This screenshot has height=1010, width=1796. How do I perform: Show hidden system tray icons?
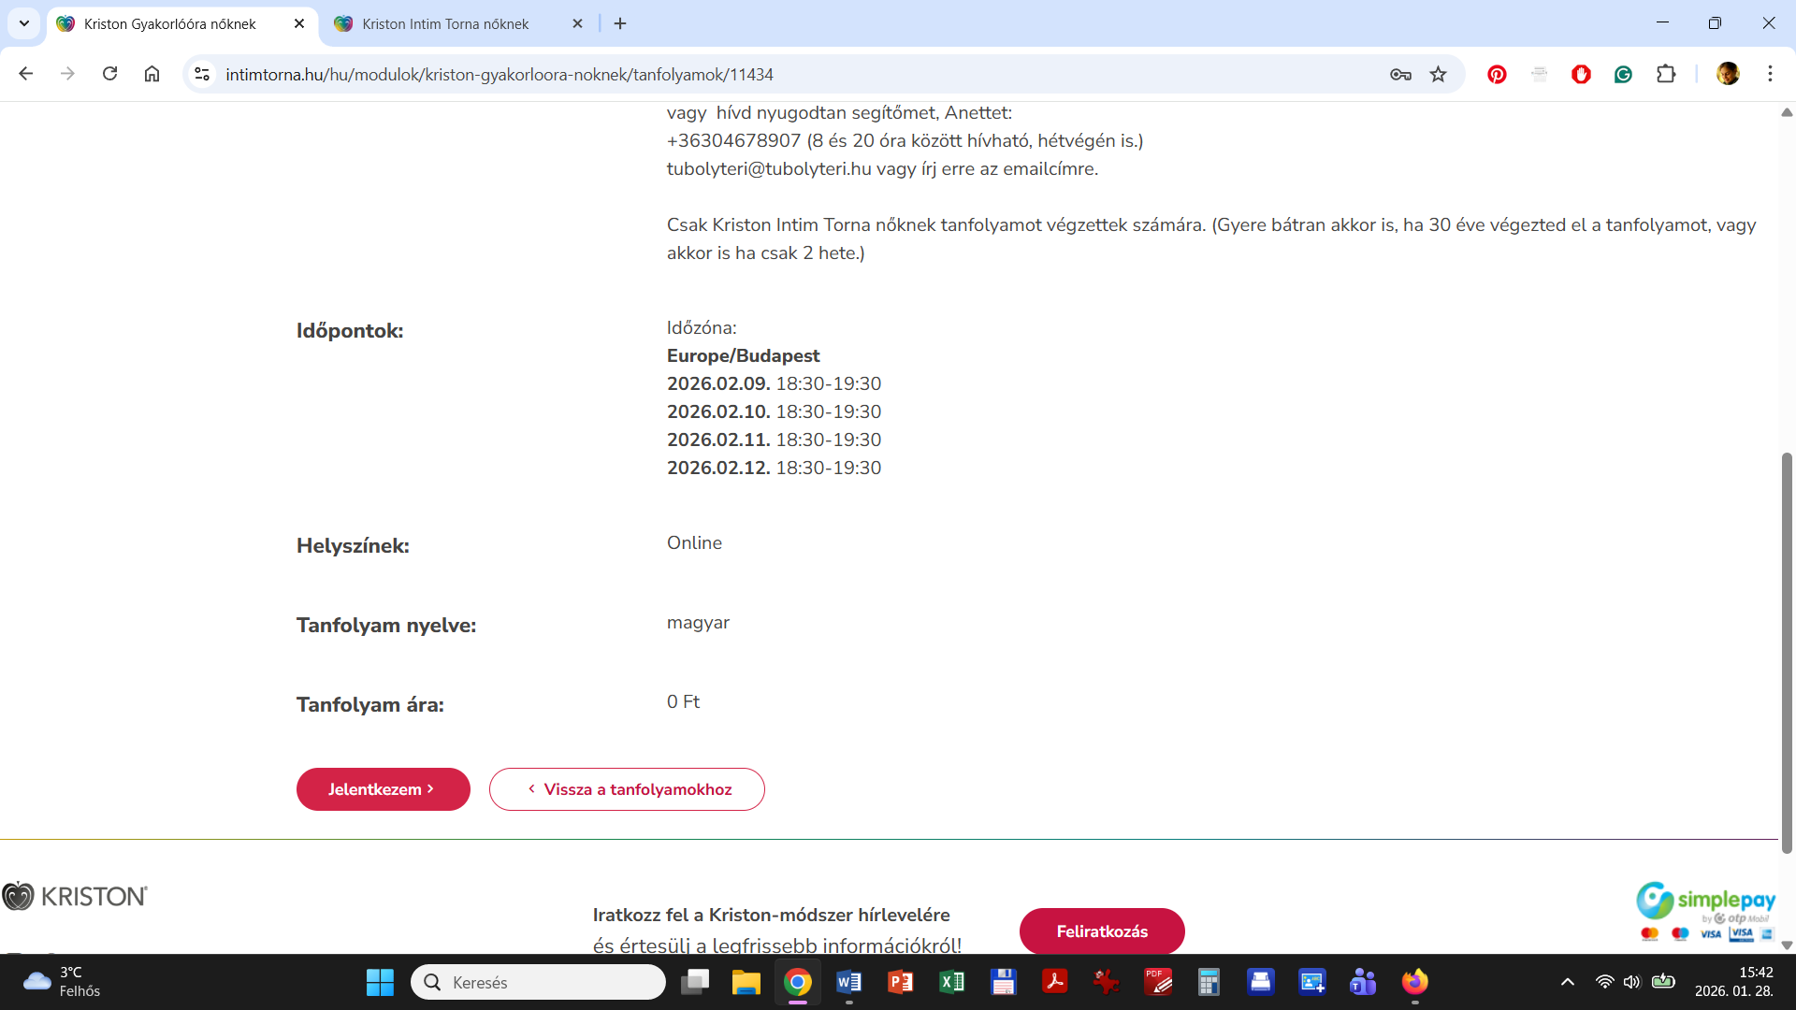pos(1568,982)
